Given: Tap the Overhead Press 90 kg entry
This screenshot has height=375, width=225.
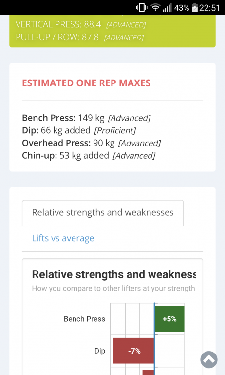Looking at the screenshot, I should pyautogui.click(x=92, y=143).
